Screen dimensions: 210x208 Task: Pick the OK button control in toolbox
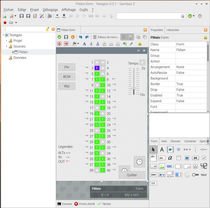pyautogui.click(x=195, y=158)
